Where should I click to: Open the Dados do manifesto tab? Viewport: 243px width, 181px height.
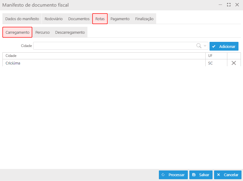click(22, 19)
